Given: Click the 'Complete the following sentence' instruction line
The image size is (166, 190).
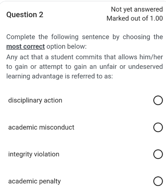Looking at the screenshot, I should [85, 37].
